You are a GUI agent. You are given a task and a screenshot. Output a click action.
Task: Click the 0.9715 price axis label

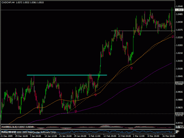coord(179,123)
